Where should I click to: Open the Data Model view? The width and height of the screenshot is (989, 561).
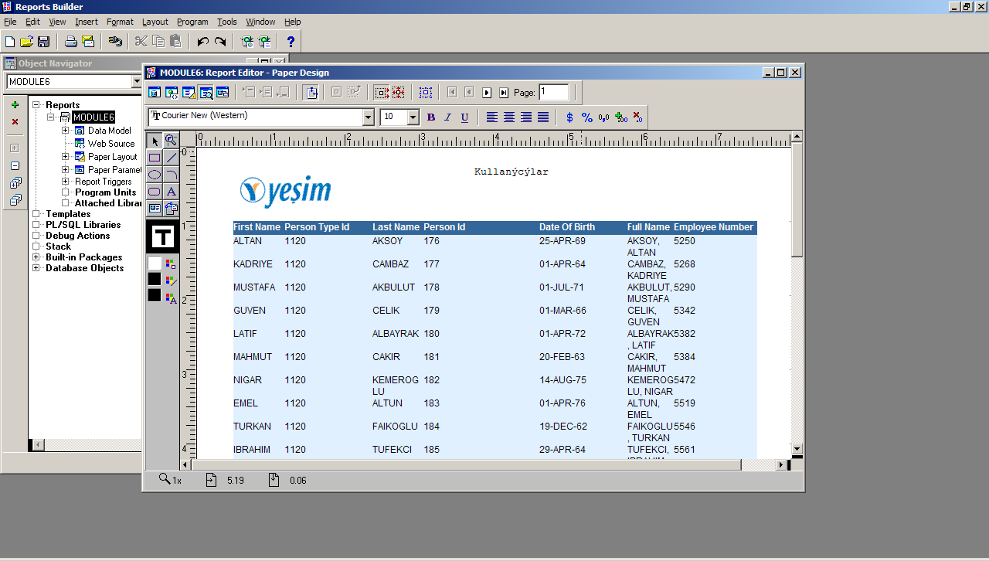click(x=154, y=92)
